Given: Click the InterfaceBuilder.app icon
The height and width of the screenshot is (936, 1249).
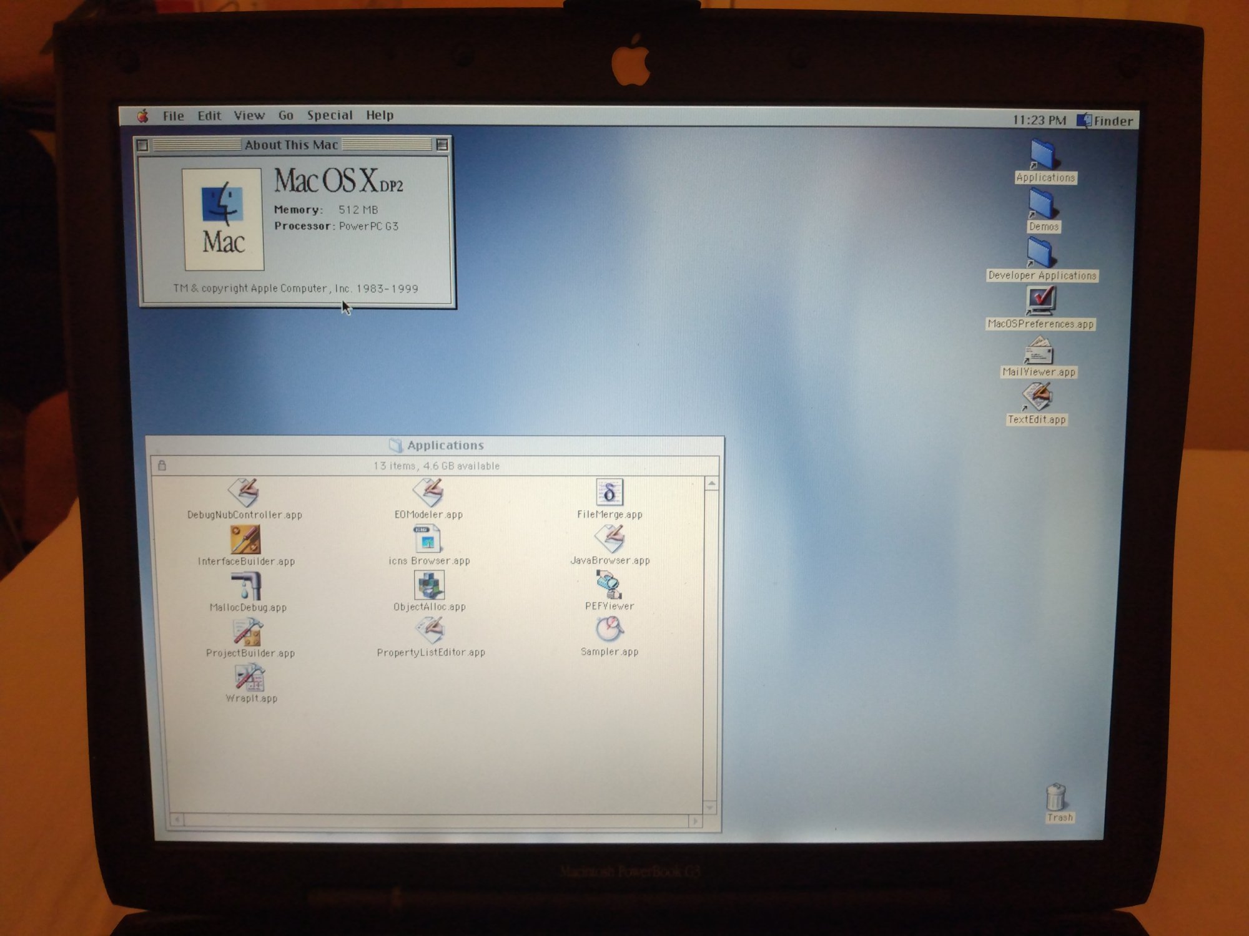Looking at the screenshot, I should 245,540.
